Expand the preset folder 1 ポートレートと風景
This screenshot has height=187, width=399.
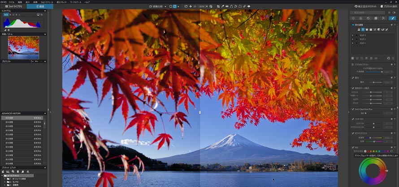point(5,179)
